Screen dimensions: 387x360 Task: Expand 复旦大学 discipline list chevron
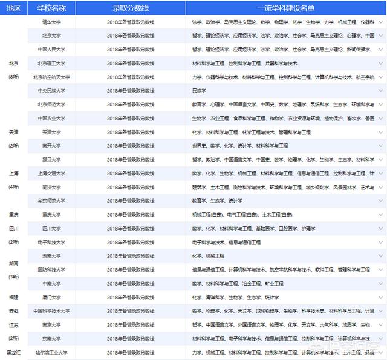(380, 160)
